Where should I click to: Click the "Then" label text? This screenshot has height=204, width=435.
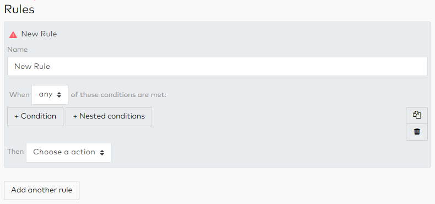(x=15, y=152)
